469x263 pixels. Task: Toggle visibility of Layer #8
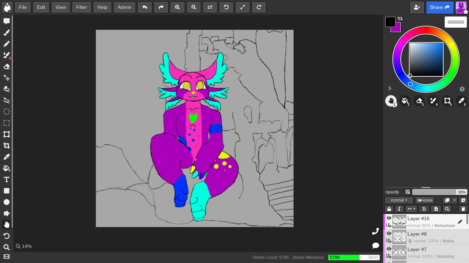point(389,234)
